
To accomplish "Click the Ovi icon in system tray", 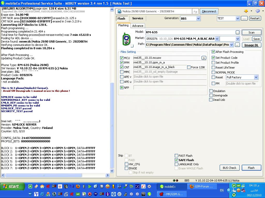I will [238, 186].
